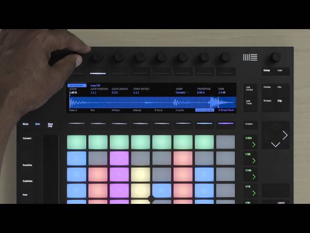310x233 pixels.
Task: Touch the encoder knob above GAIN
Action: pos(226,57)
